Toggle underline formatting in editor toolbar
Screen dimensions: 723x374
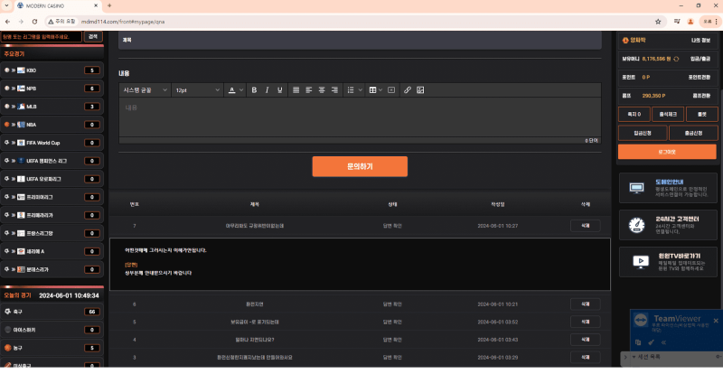(x=280, y=90)
